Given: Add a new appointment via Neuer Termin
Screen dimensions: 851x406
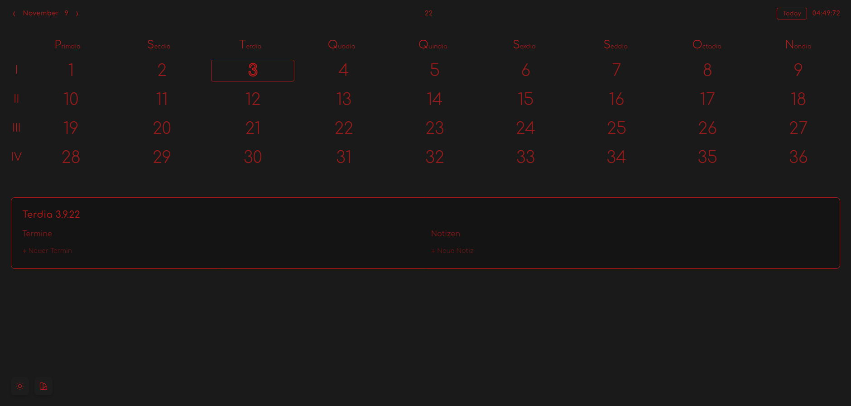Looking at the screenshot, I should click(47, 251).
